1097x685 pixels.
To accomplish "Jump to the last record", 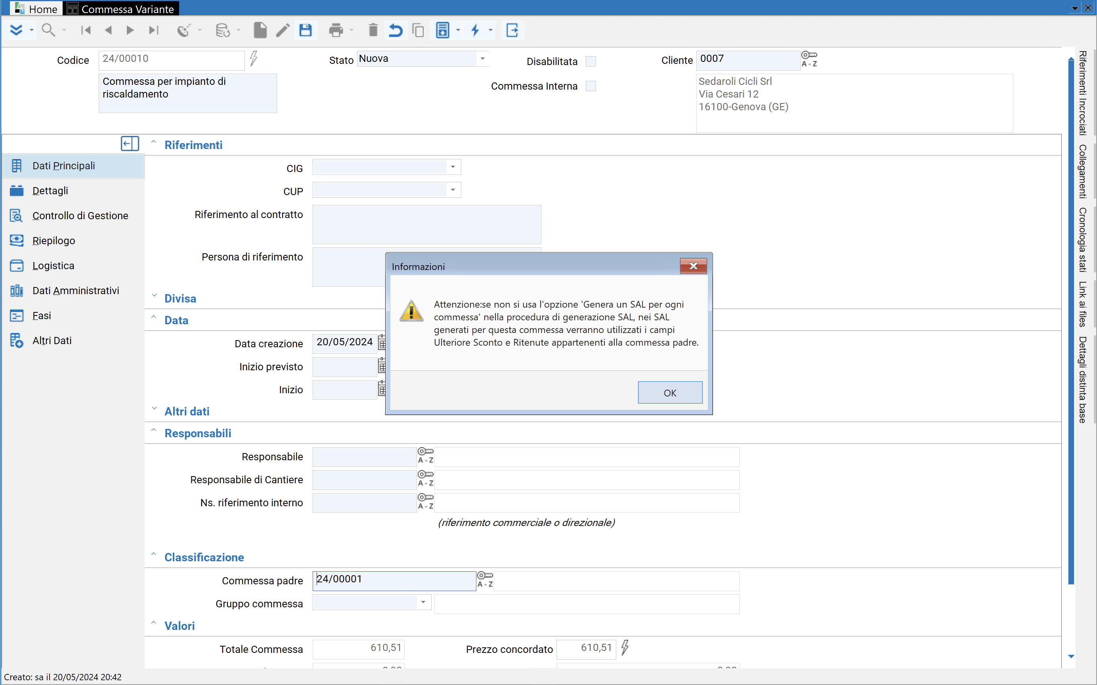I will tap(153, 31).
